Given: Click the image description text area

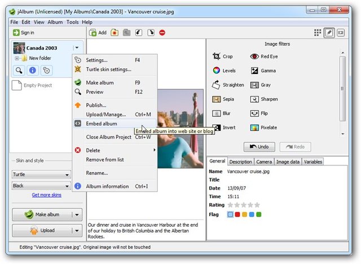Looking at the screenshot, I should pyautogui.click(x=146, y=229).
